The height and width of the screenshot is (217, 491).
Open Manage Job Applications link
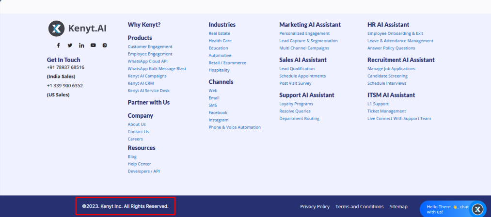392,69
